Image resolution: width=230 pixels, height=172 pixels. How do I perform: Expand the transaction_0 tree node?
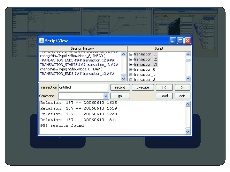click(x=131, y=70)
